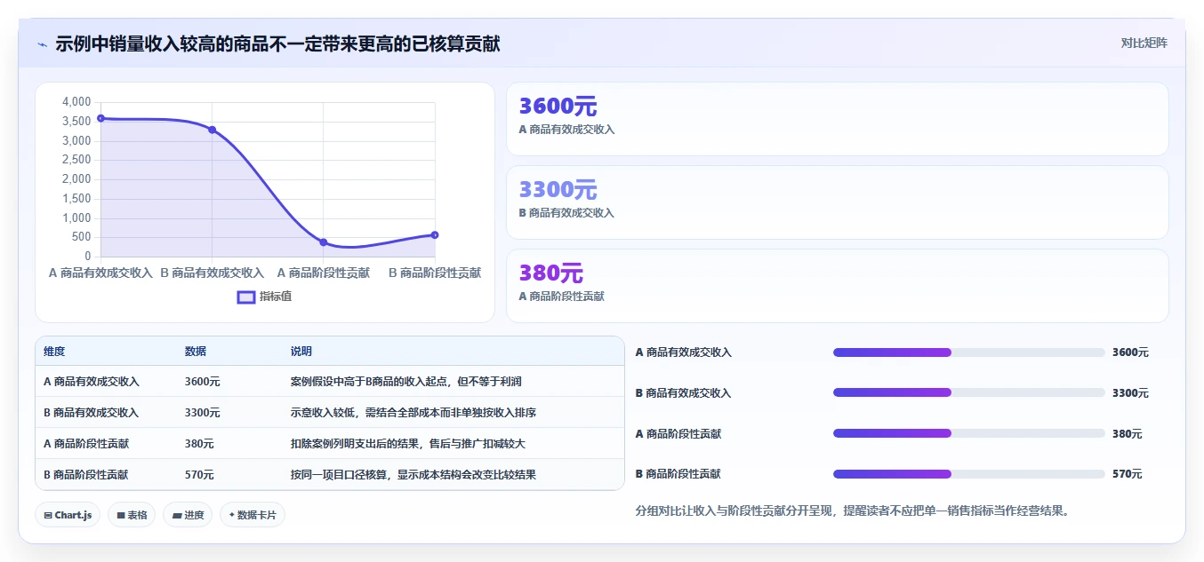Click the lightning icon beside the title

(x=42, y=44)
